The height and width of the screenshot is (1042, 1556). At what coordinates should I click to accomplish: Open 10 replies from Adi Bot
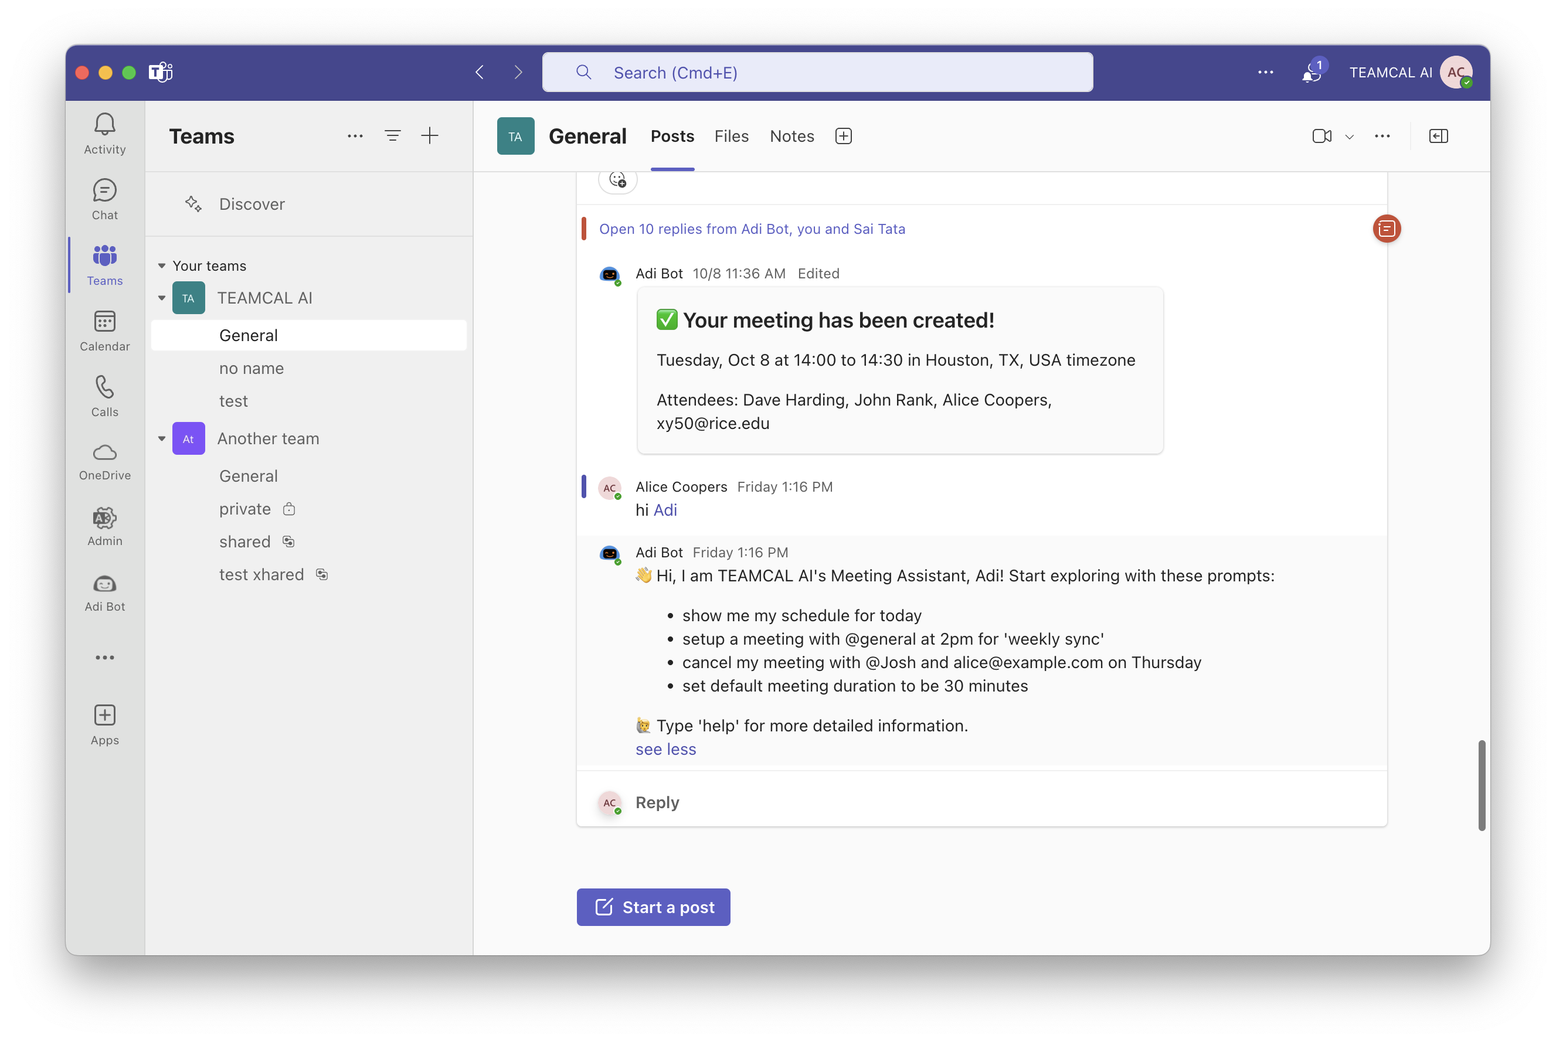coord(752,229)
